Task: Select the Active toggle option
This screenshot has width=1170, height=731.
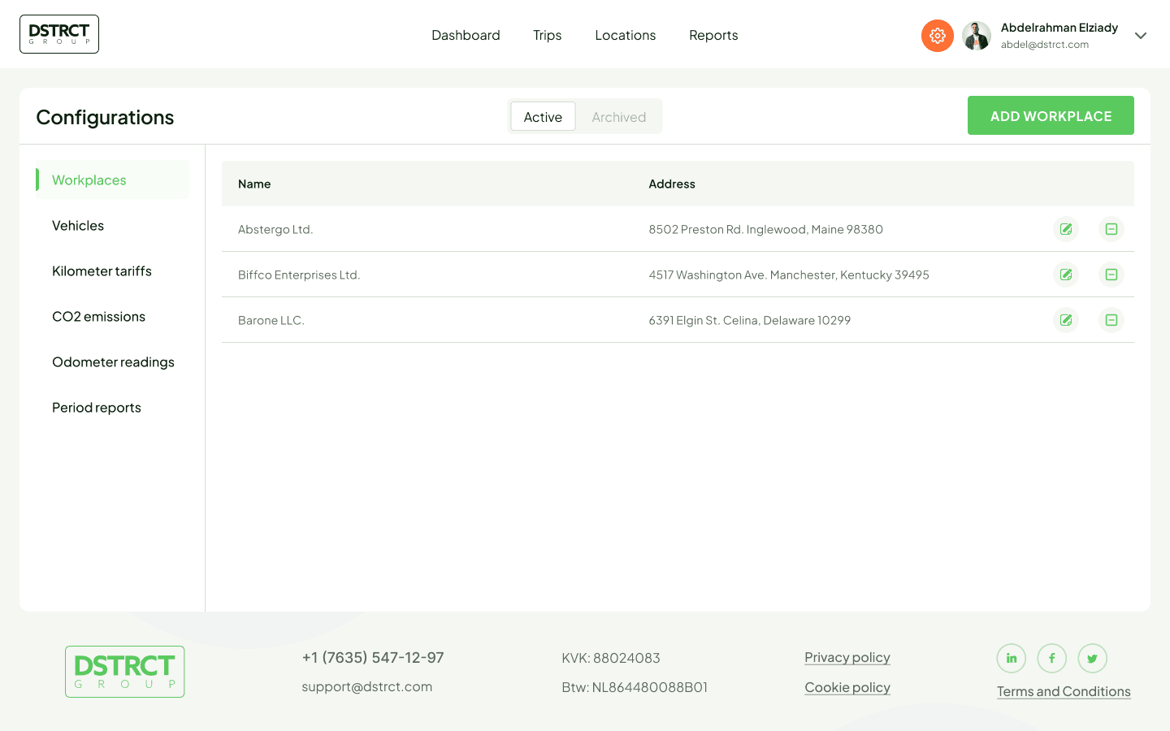Action: tap(543, 117)
